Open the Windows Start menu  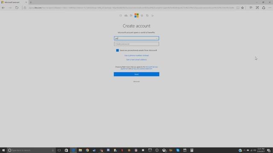[x=3, y=150]
